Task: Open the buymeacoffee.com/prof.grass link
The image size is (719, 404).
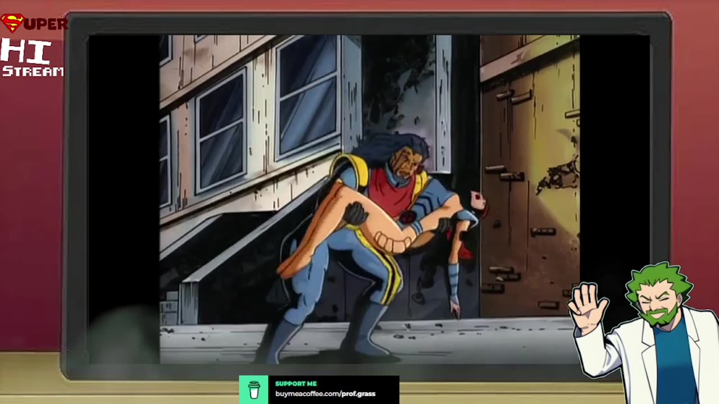Action: (325, 394)
